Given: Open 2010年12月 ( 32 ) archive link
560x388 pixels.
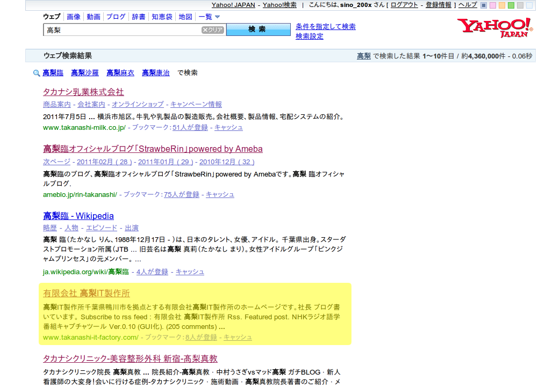Looking at the screenshot, I should 227,162.
